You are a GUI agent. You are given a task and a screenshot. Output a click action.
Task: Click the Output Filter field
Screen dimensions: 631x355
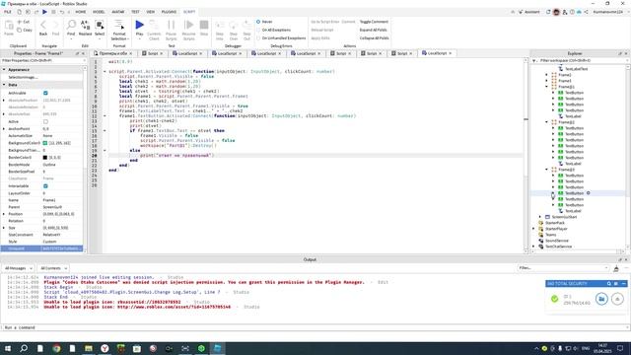[563, 268]
